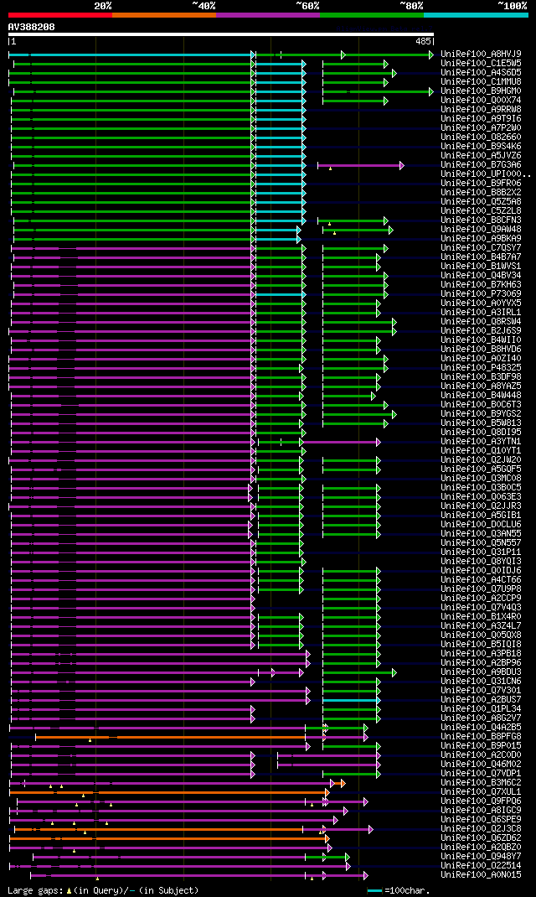Click the cyan ~100% identity legend segment
Screen dimensions: 536x897
[476, 15]
